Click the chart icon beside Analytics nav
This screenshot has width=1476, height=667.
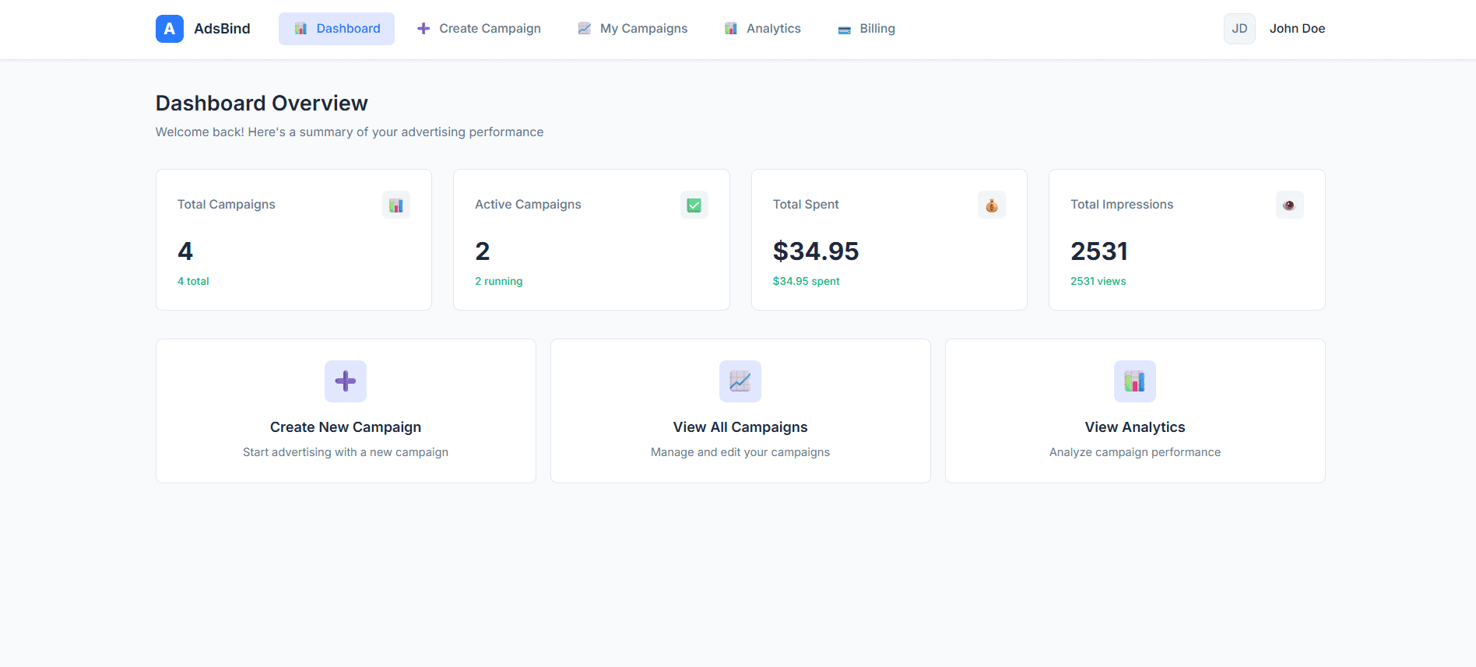click(731, 29)
